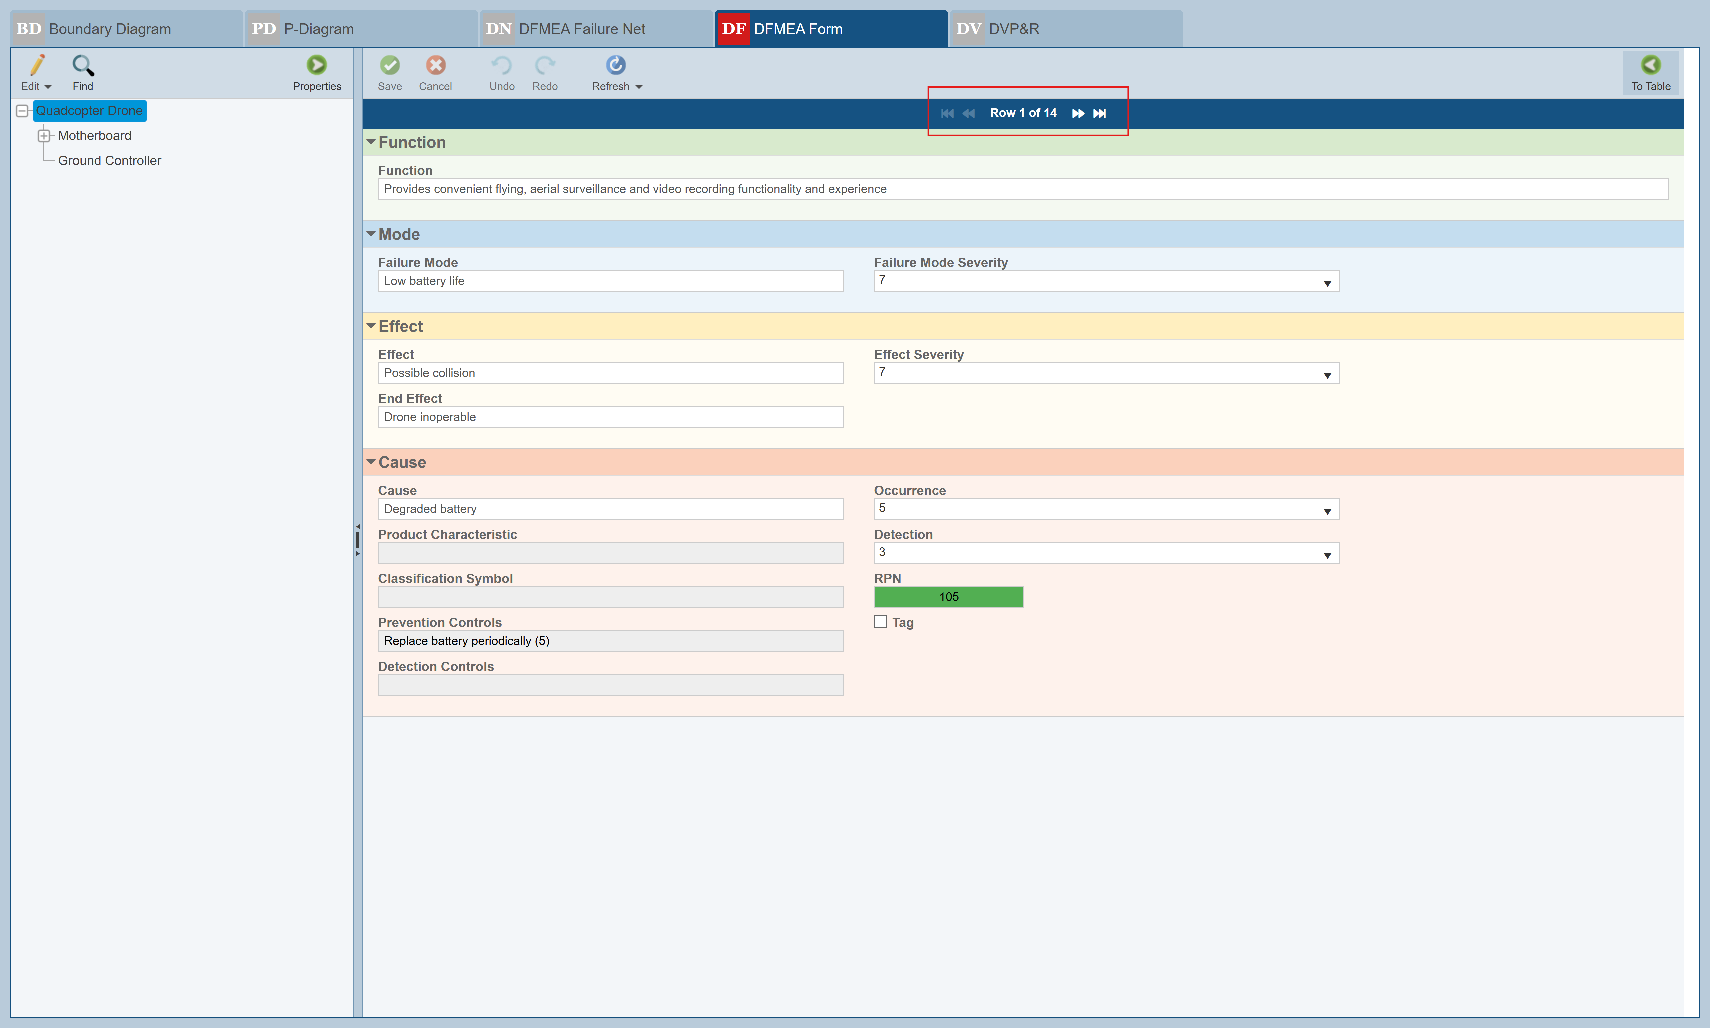Click the Undo arrow icon
The image size is (1710, 1028).
pos(501,66)
